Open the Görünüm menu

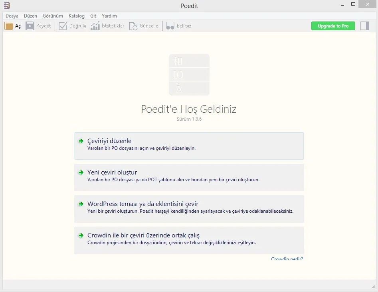click(53, 16)
